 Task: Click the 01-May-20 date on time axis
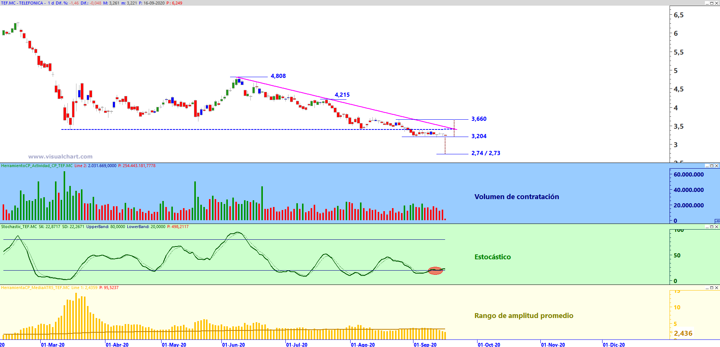coord(174,344)
